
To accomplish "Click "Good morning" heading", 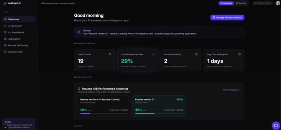I will [89, 16].
